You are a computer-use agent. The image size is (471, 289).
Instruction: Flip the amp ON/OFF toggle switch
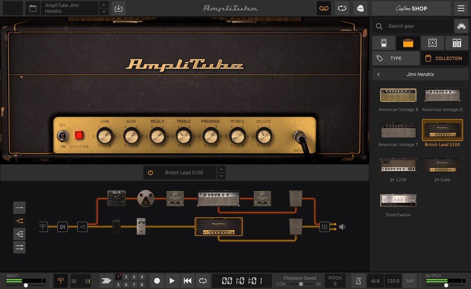(62, 136)
